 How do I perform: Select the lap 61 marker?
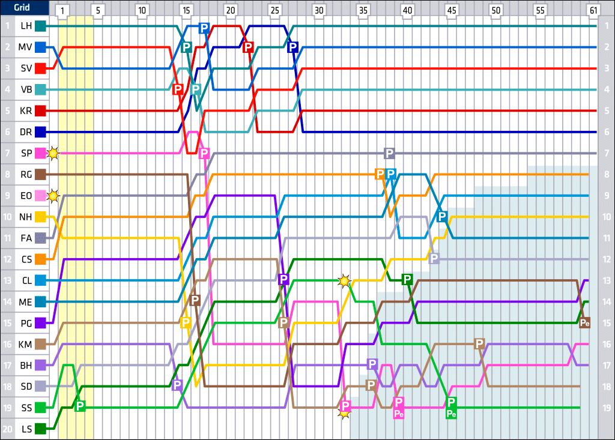(593, 11)
